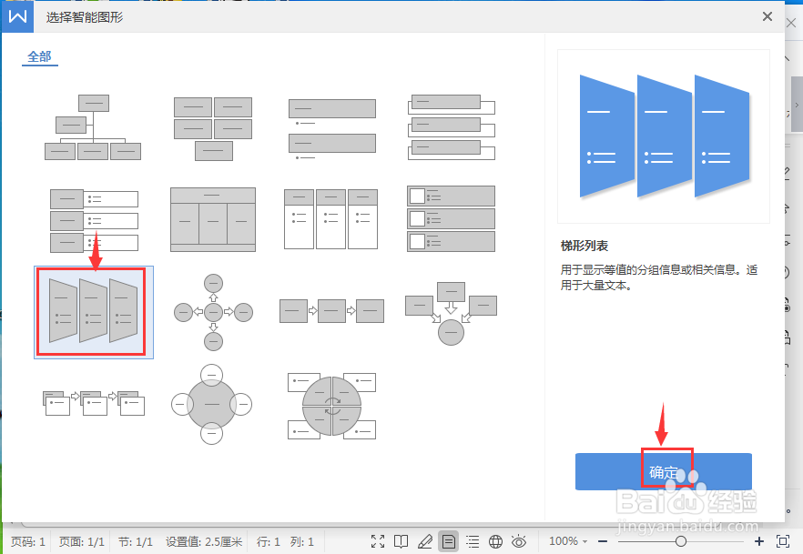Open writing mode pen icon
This screenshot has width=803, height=554.
click(425, 541)
